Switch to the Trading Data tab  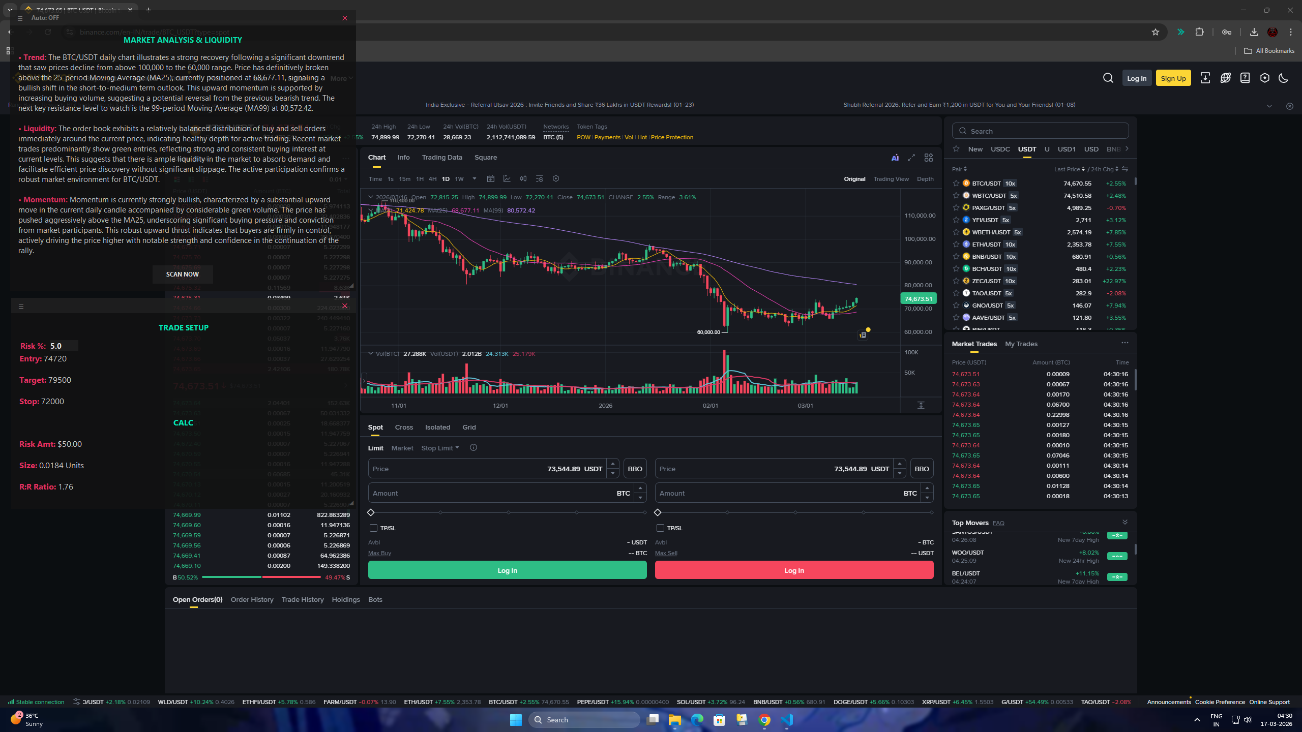[x=442, y=158]
